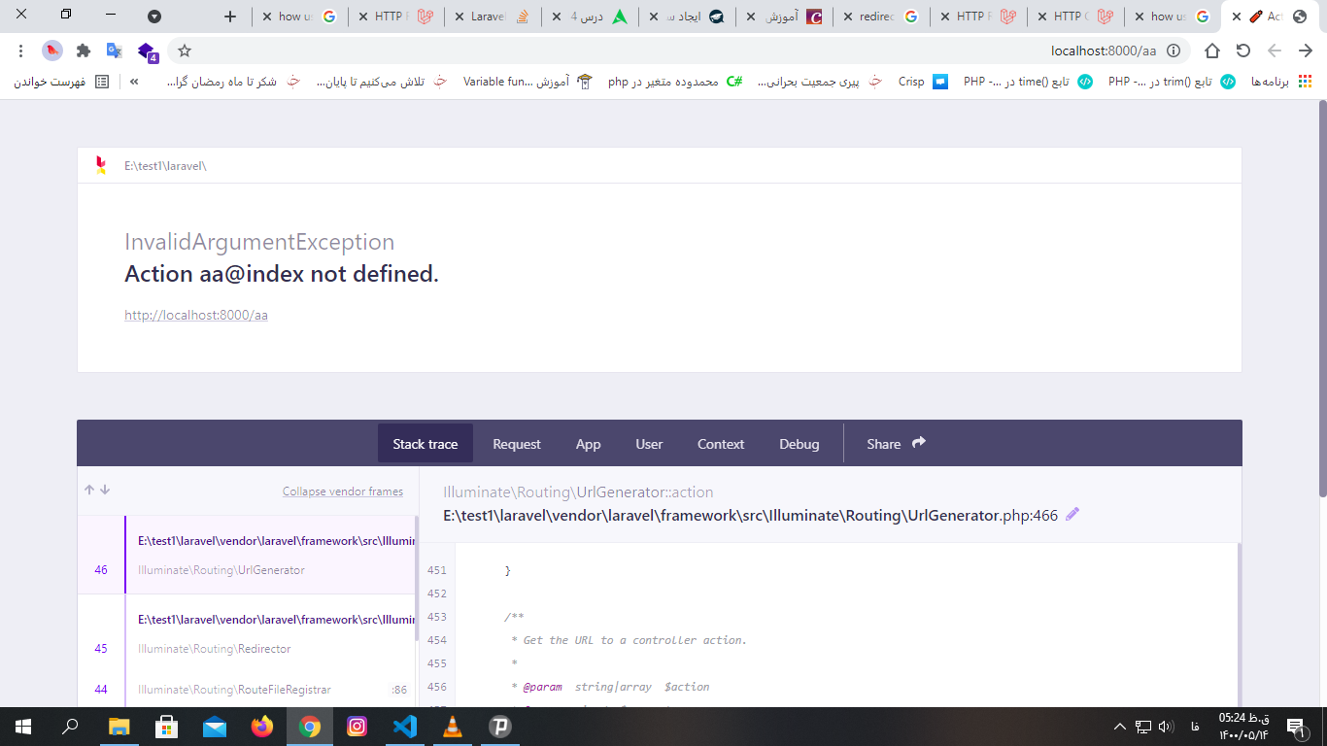Click the pencil icon to open file in editor
Viewport: 1327px width, 746px height.
coord(1072,515)
